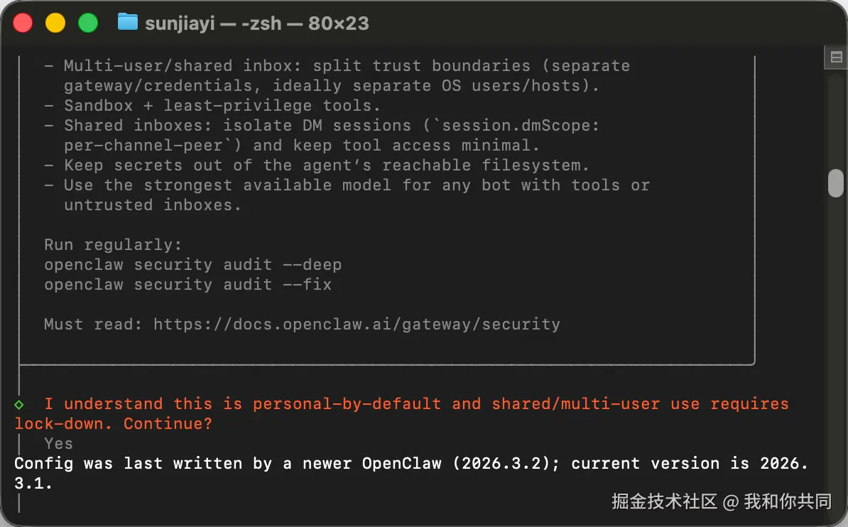Click the green diamond prompt marker

pyautogui.click(x=19, y=404)
